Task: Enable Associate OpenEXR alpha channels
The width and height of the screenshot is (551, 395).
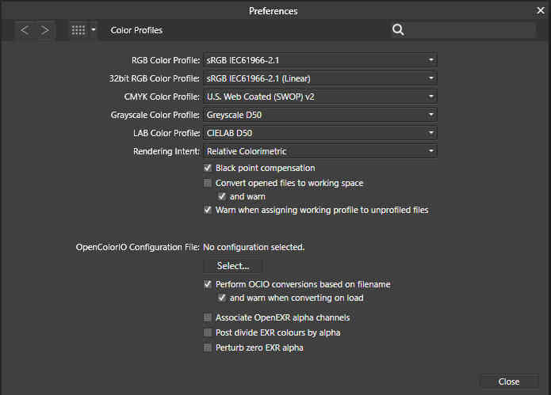Action: (x=208, y=318)
